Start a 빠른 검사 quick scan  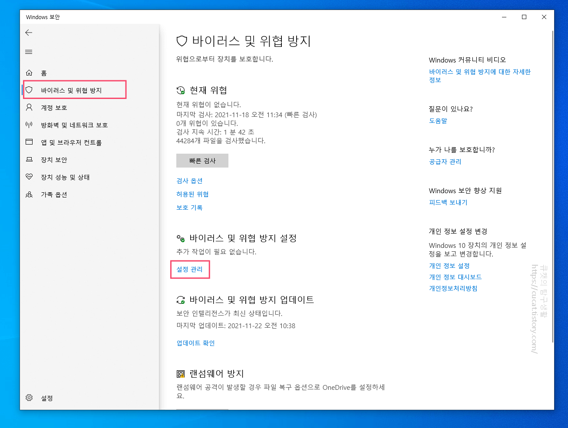(x=202, y=161)
